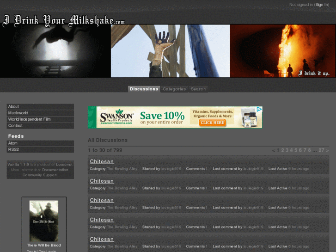Open the Sign In link
This screenshot has width=336, height=252.
[321, 5]
